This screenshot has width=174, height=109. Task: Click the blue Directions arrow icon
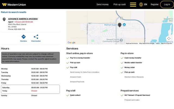24,37
